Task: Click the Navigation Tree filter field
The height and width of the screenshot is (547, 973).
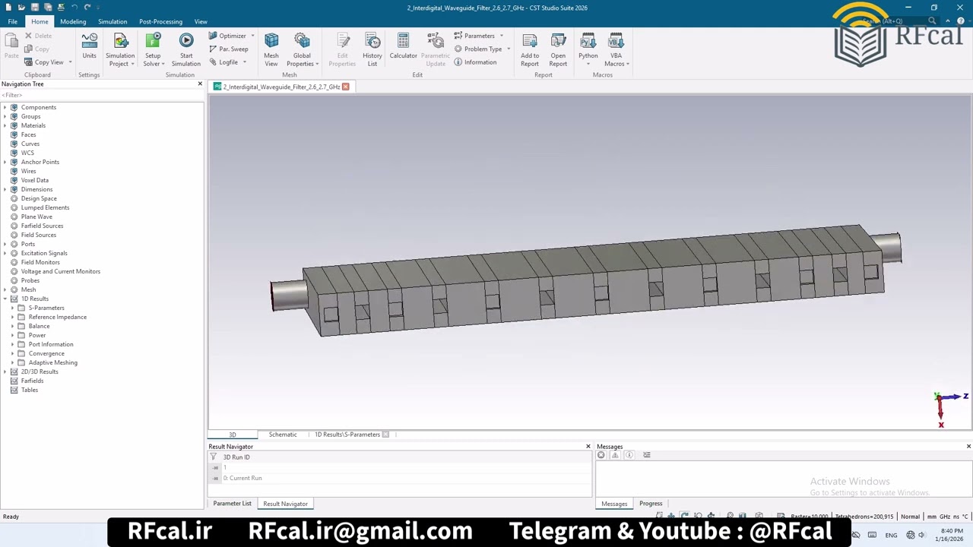Action: [x=102, y=95]
